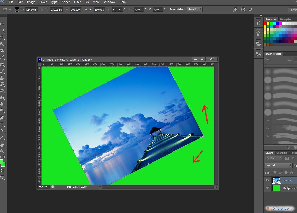Select the Horizontal Type tool

(2, 124)
